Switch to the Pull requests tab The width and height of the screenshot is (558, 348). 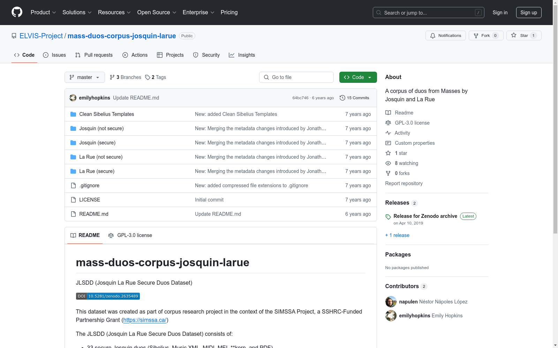(94, 55)
